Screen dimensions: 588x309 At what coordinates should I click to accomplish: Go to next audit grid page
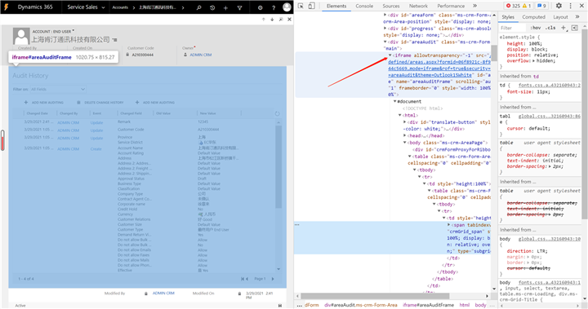273,279
